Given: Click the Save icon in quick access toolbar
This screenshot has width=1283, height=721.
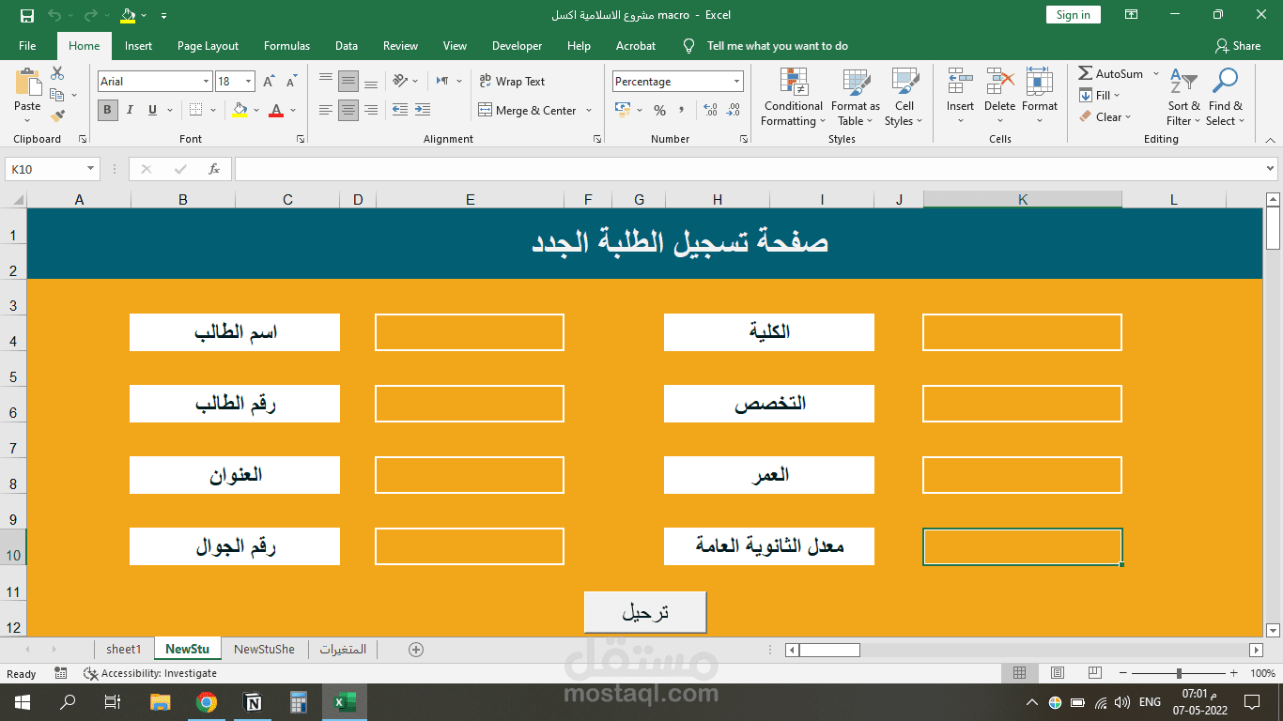Looking at the screenshot, I should [27, 15].
